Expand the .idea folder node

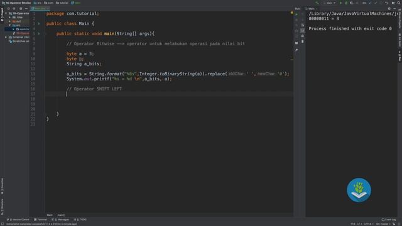tap(10, 18)
